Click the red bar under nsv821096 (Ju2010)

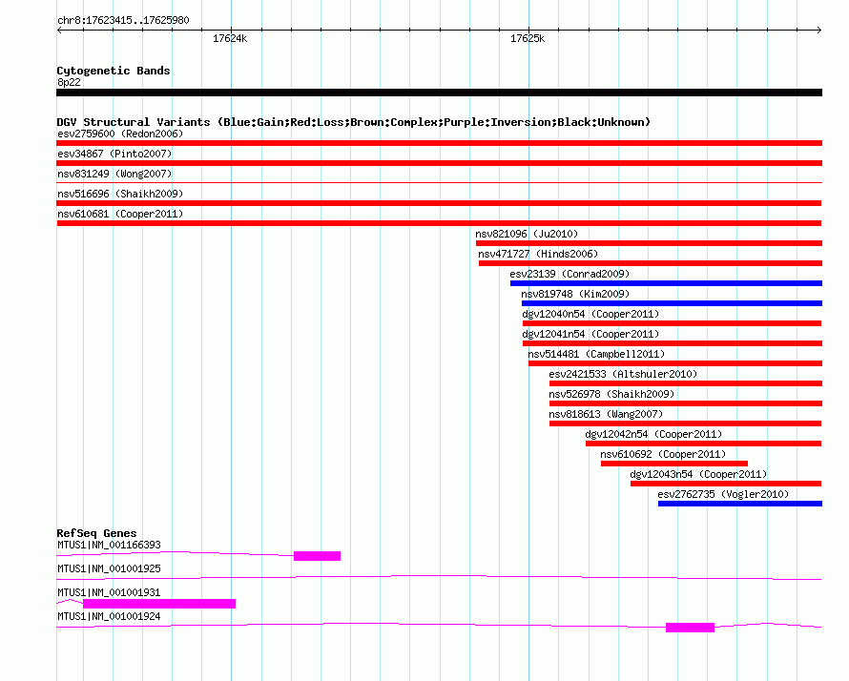pos(650,243)
